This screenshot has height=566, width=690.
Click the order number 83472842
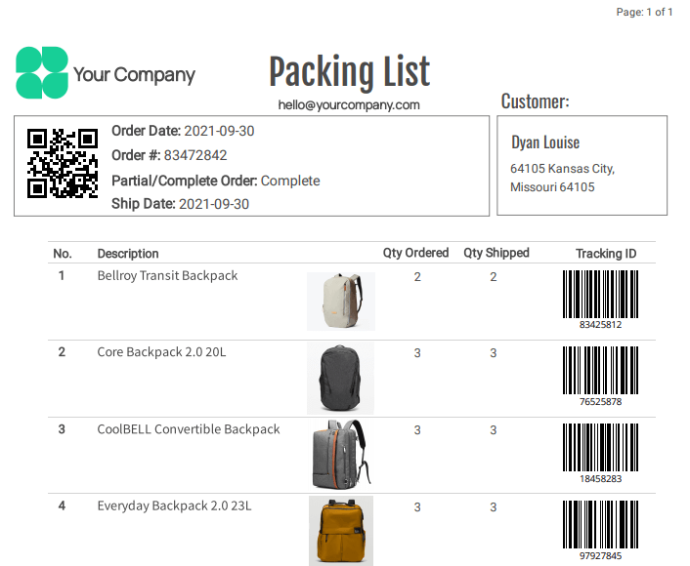pos(195,155)
